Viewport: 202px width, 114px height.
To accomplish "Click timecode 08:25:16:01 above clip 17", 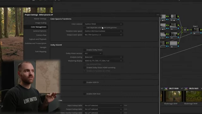I will point(193,89).
